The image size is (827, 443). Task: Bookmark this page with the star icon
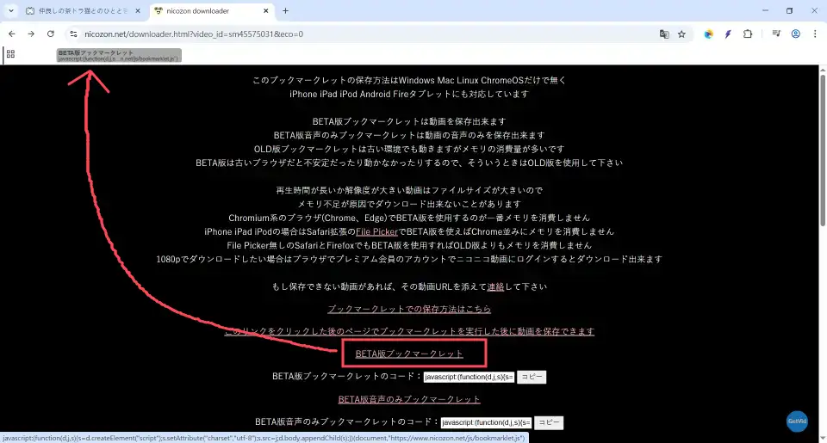681,34
